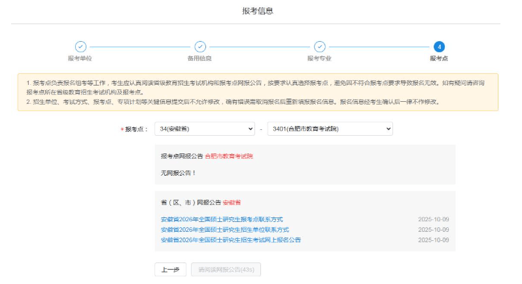Image resolution: width=522 pixels, height=284 pixels.
Task: Click the red 合肥市教育考试院 text
Action: pyautogui.click(x=229, y=156)
